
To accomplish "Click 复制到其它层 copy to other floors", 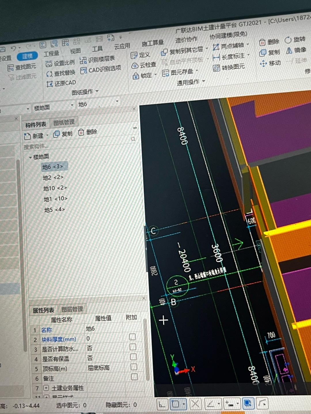I will 182,51.
